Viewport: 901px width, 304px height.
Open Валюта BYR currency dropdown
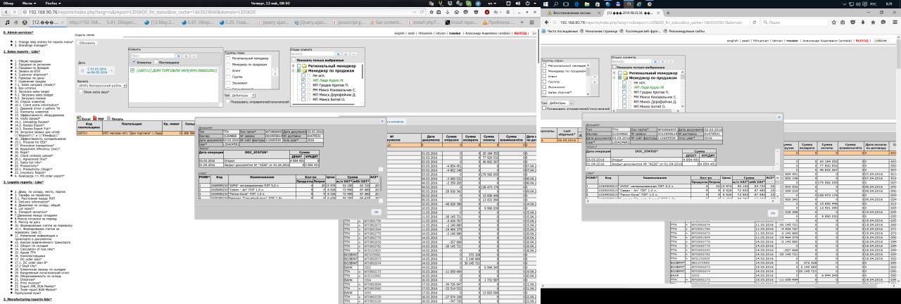coord(102,85)
